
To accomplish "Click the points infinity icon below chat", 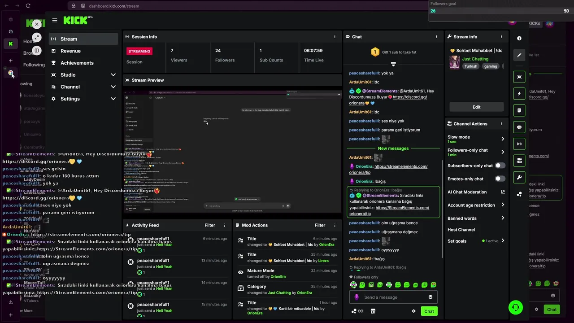I will tap(357, 311).
